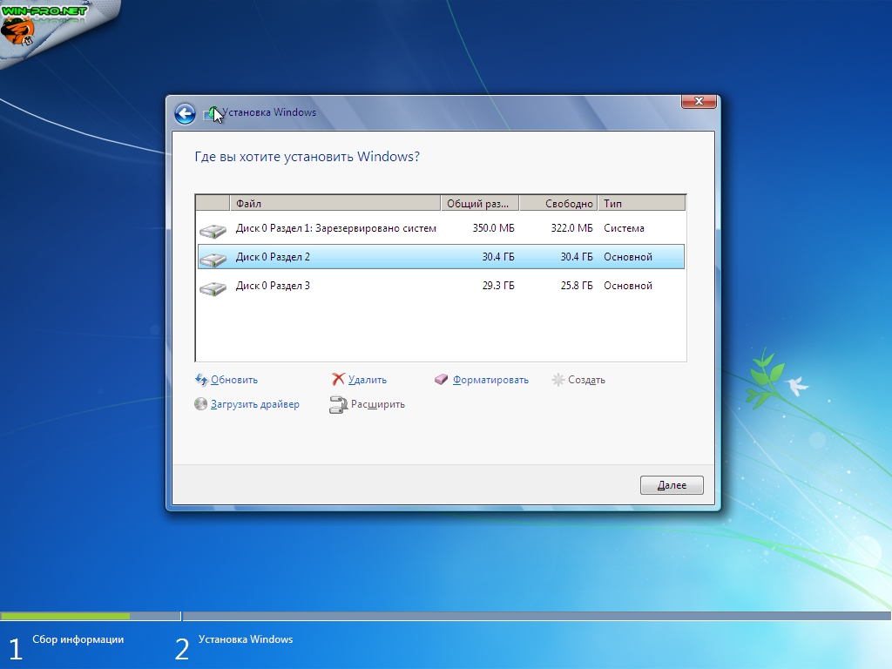Click the Форматировать eraser icon

click(441, 380)
